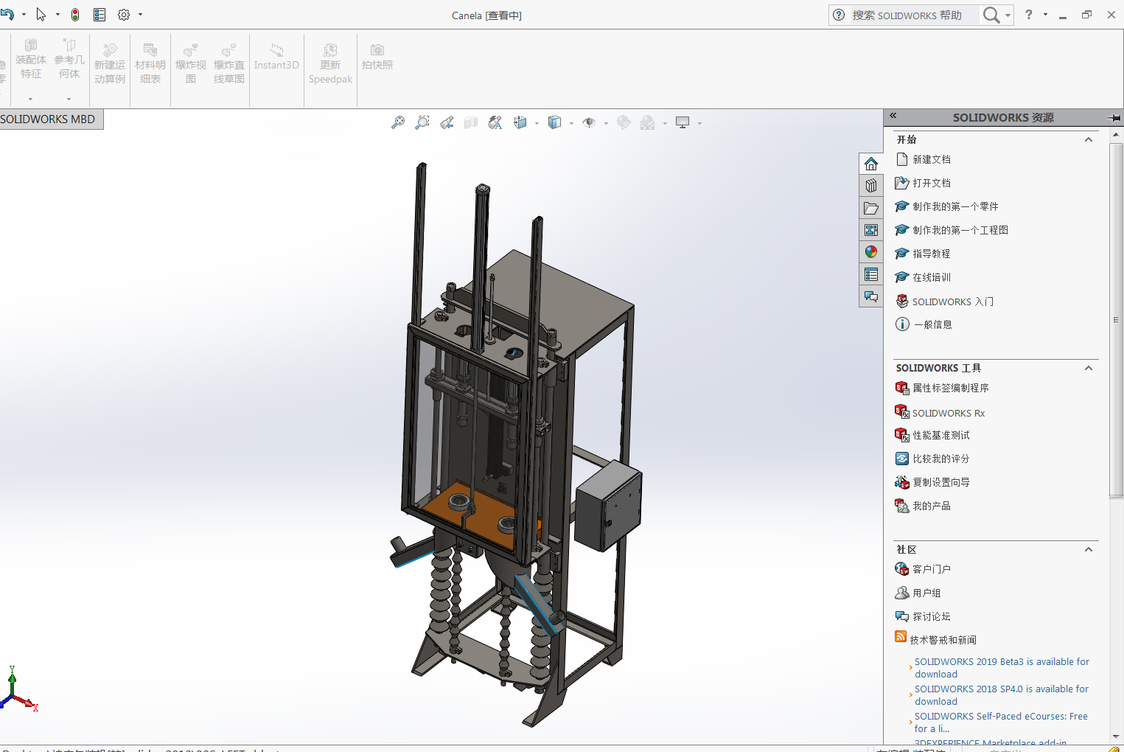The height and width of the screenshot is (752, 1124).
Task: Pin the SOLIDWORKS 资源 task pane
Action: tap(1114, 118)
